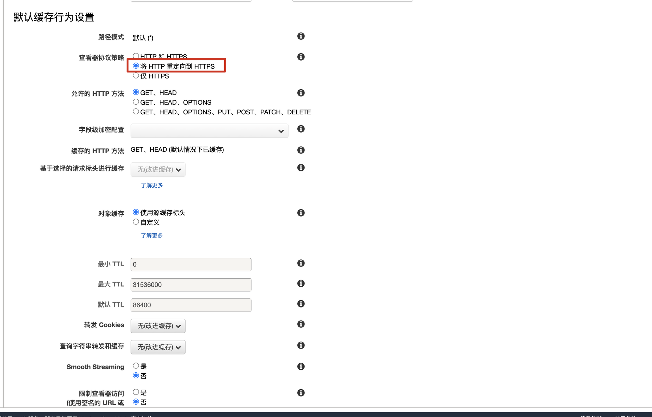Click the 默认 TTL input field

tap(191, 305)
